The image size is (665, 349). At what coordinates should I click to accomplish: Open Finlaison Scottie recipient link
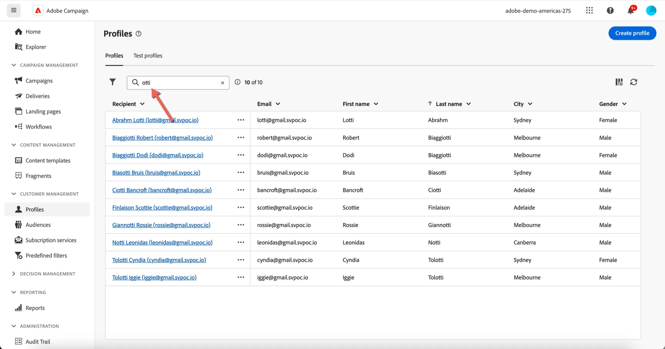(x=162, y=208)
